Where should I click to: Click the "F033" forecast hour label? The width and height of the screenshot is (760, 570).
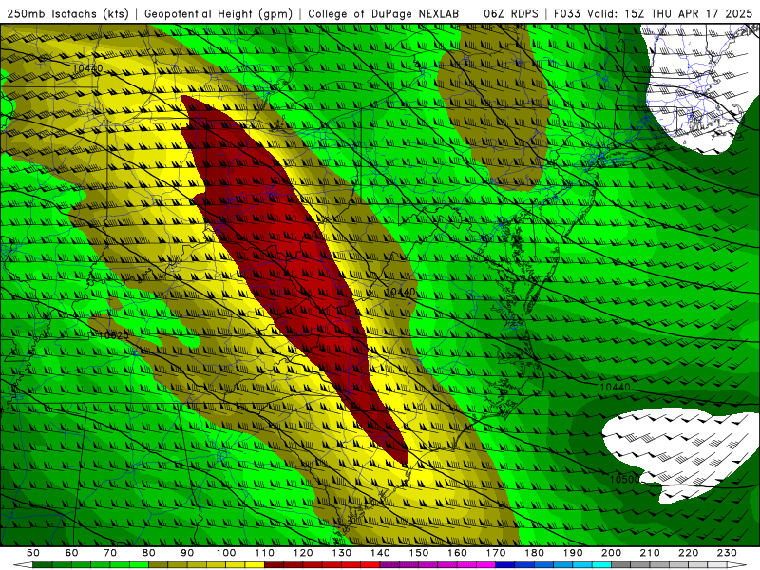tap(567, 13)
